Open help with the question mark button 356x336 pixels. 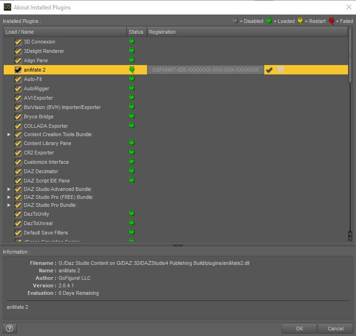[9, 329]
